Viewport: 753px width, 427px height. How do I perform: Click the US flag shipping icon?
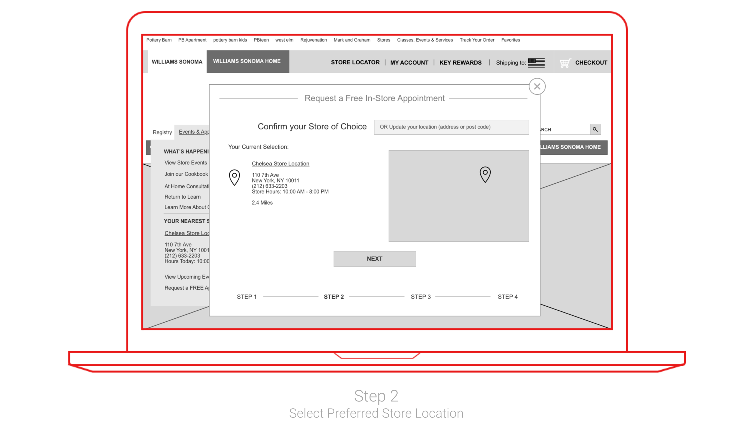[536, 63]
